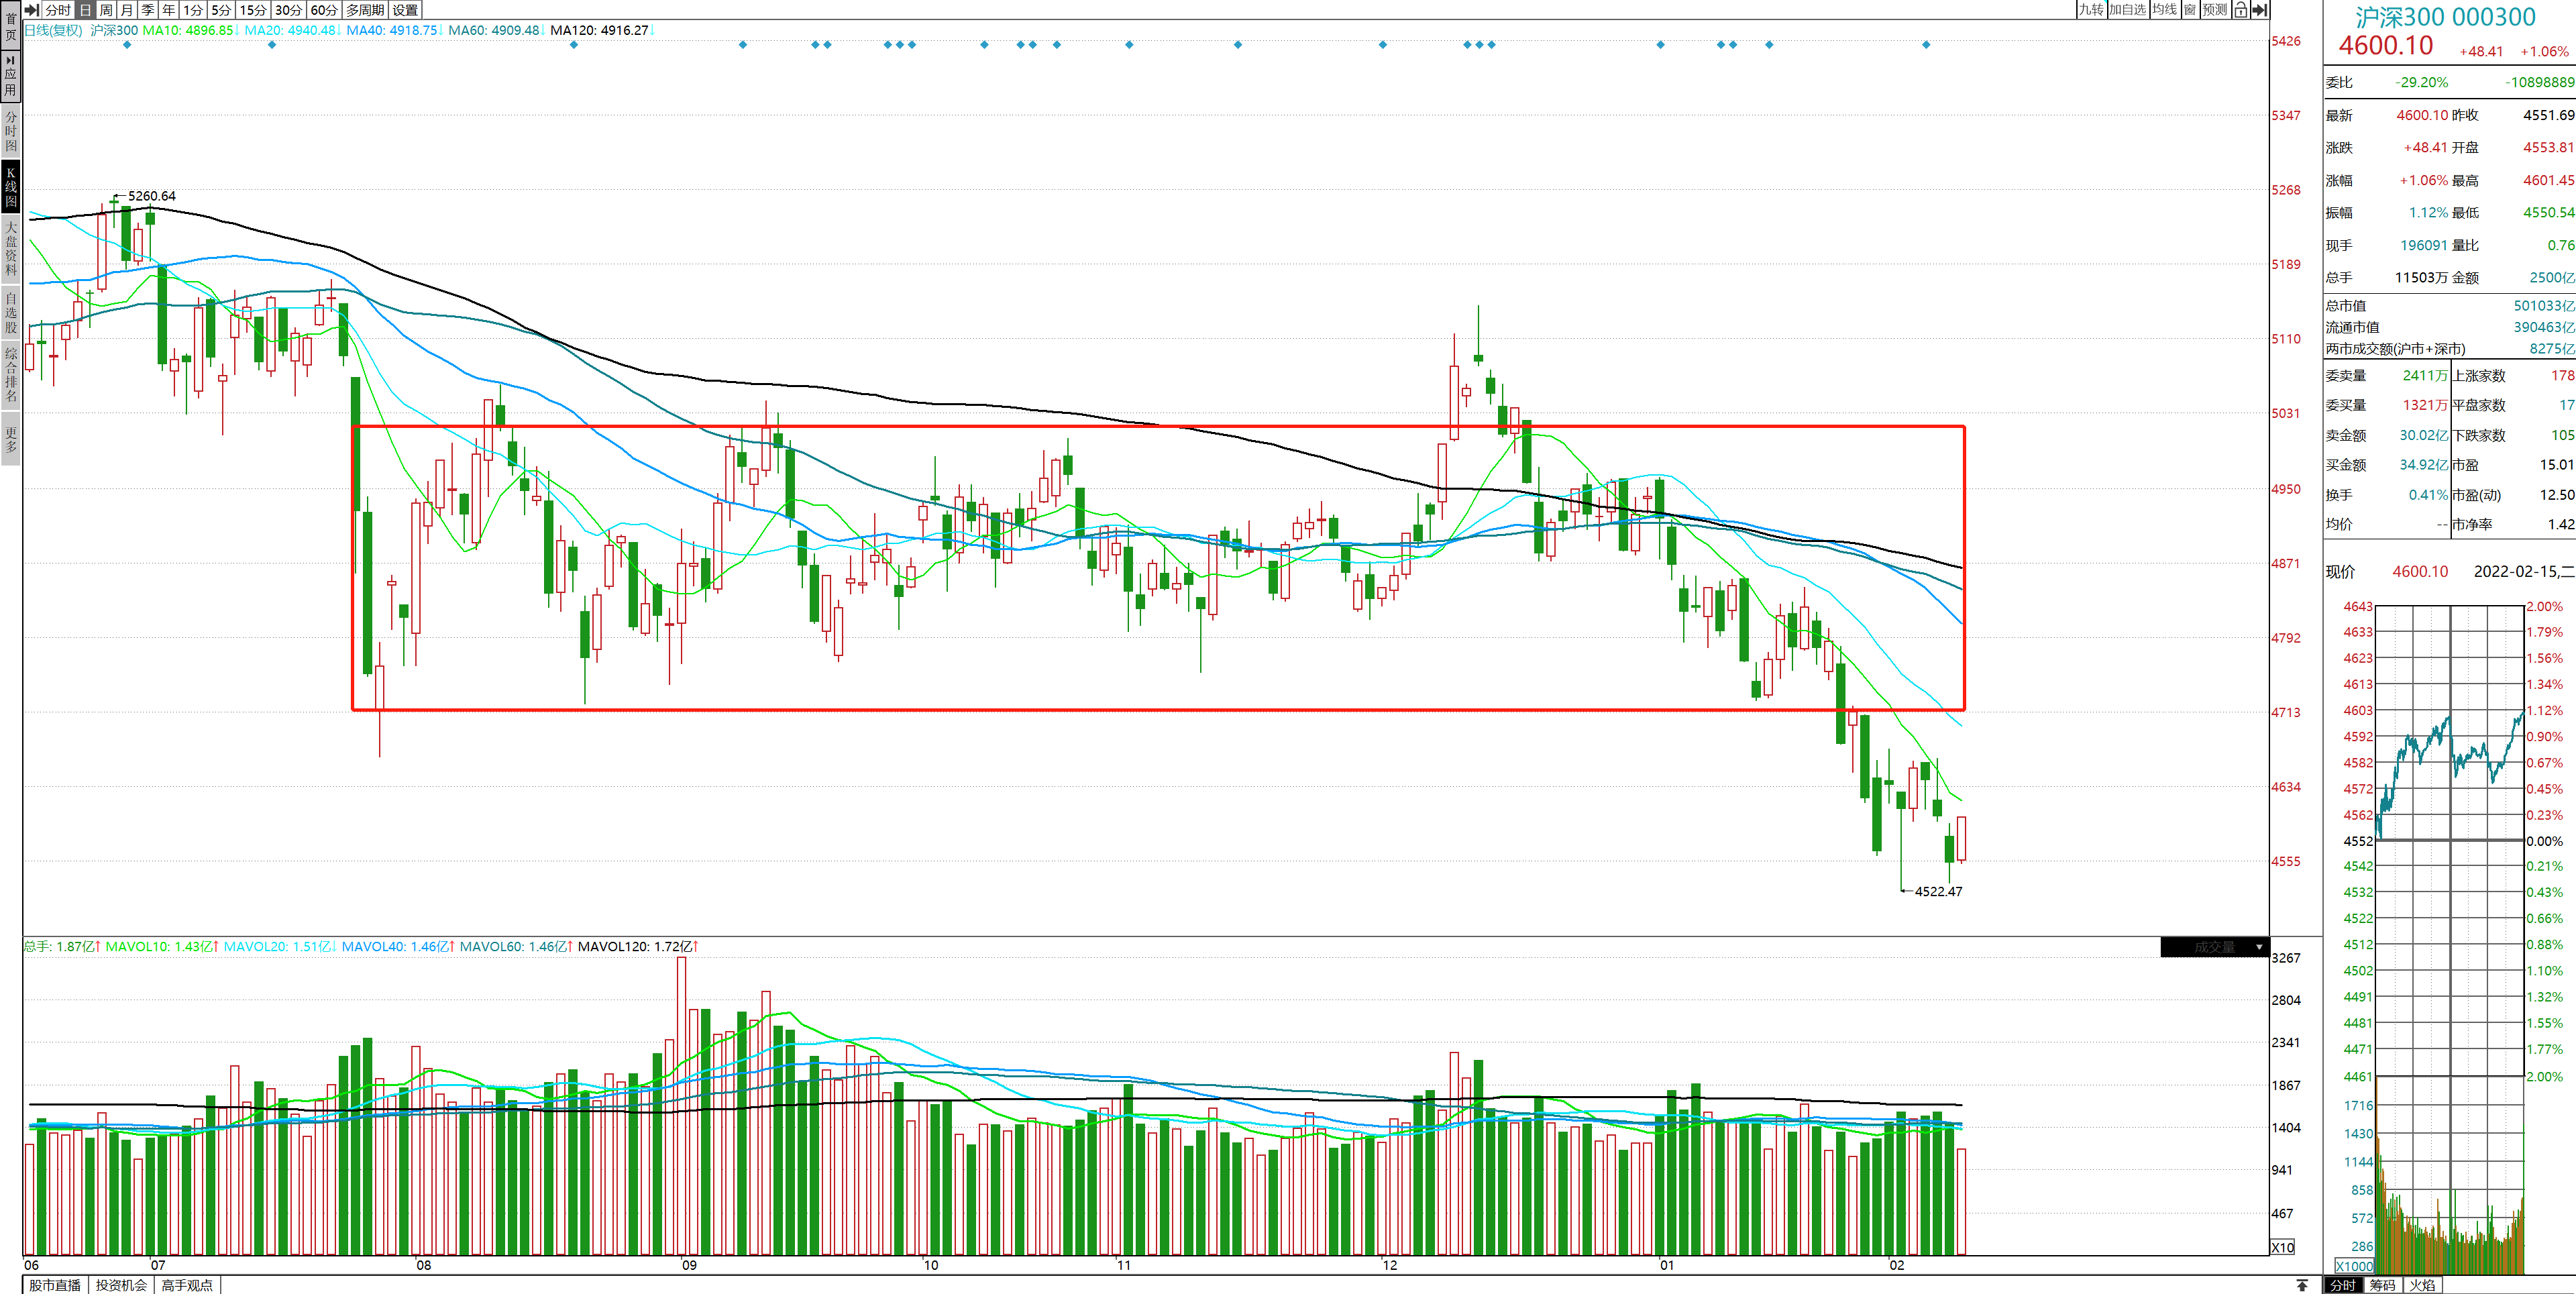Click the arrow icon beside the lock
Image resolution: width=2576 pixels, height=1294 pixels.
(2259, 10)
